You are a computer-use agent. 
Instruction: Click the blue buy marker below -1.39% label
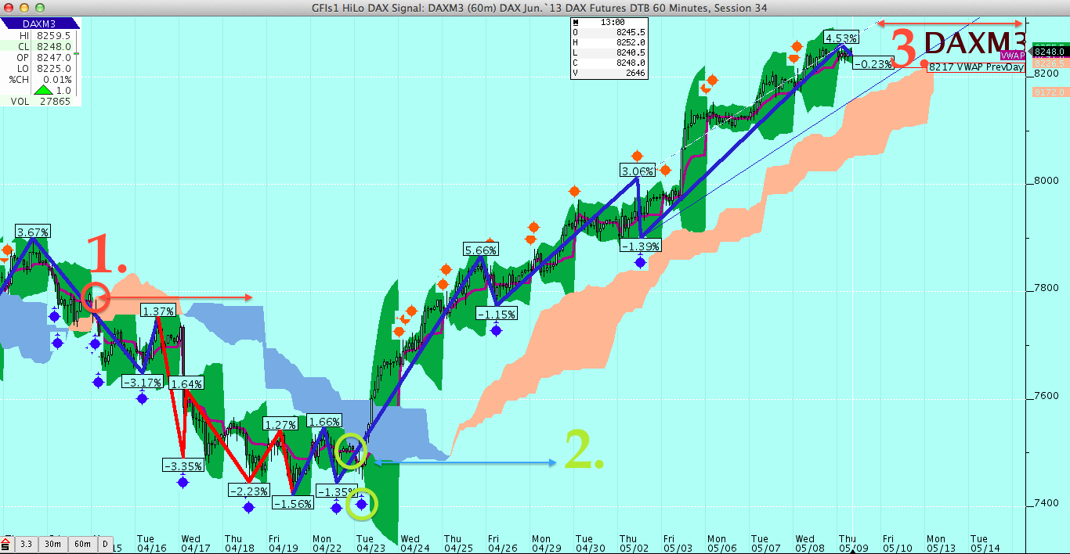click(641, 262)
